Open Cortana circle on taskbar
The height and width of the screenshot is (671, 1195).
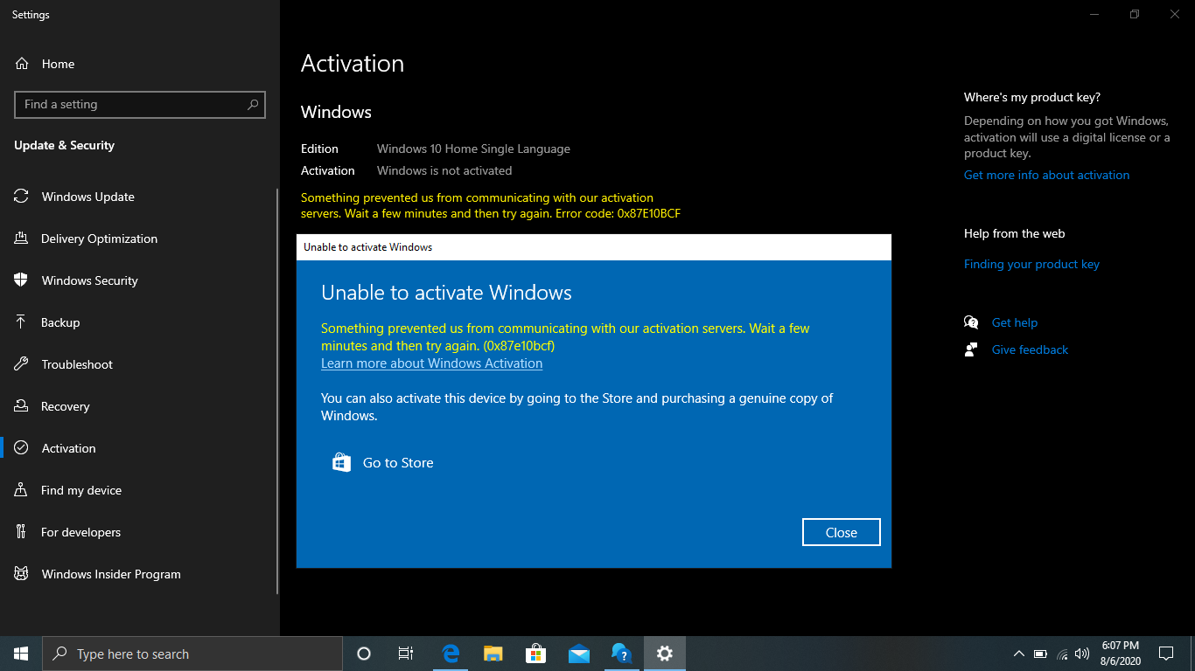coord(364,654)
